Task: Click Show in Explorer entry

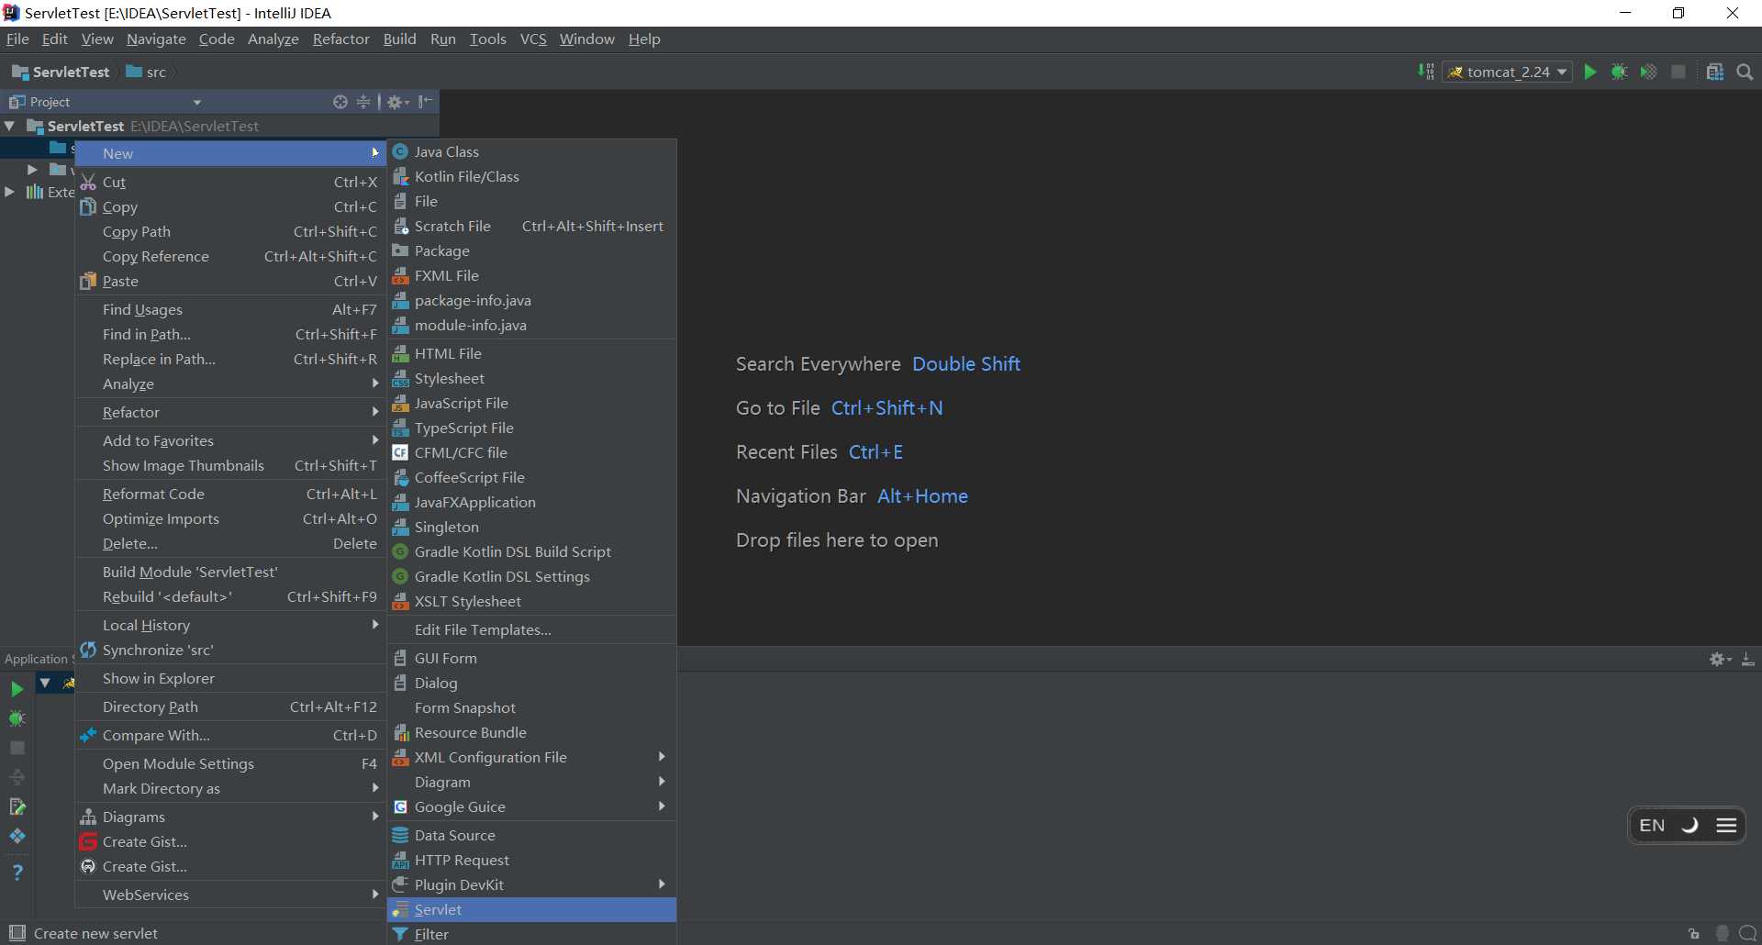Action: [x=230, y=678]
